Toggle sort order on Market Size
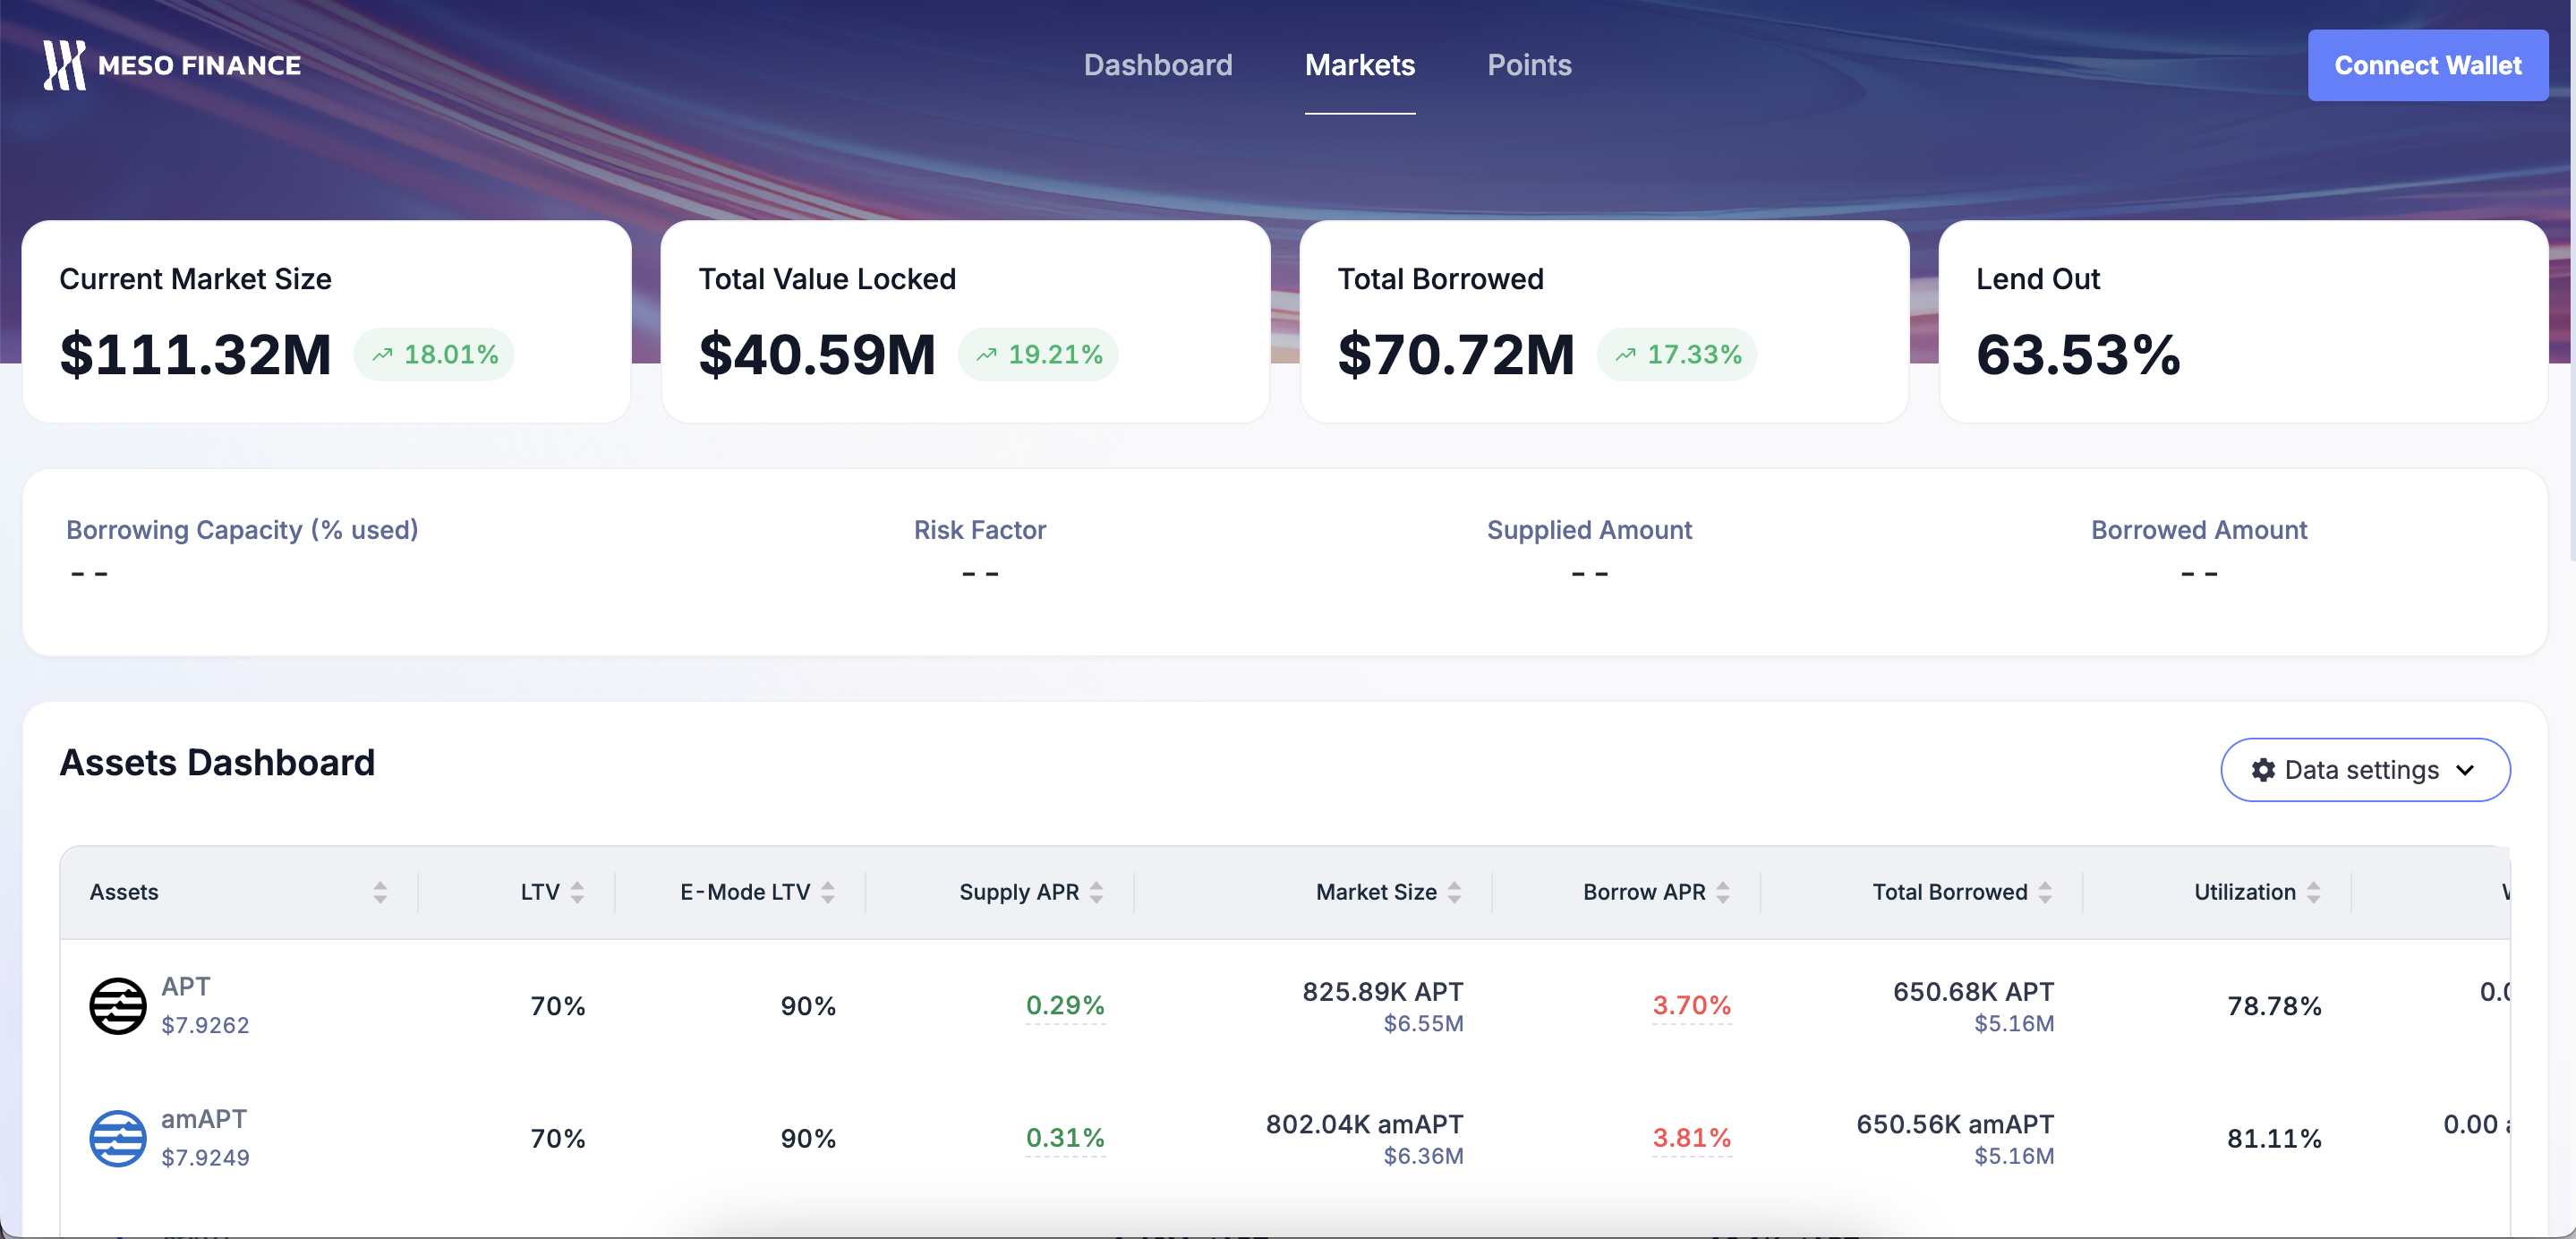2576x1239 pixels. 1454,892
